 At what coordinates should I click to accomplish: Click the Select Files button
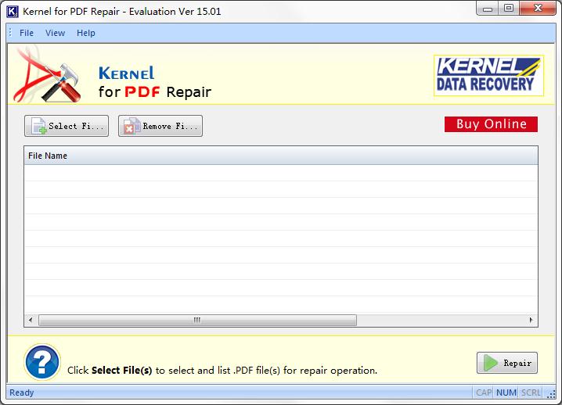(x=67, y=126)
